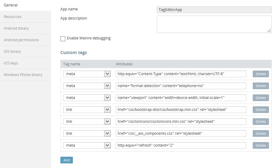This screenshot has width=276, height=168.
Task: Open tag name dropdown for ionicons row
Action: point(87,122)
